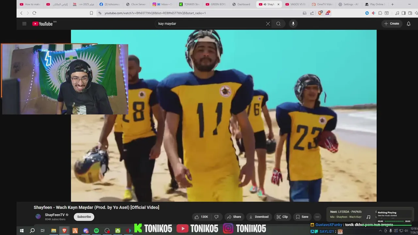Screen dimensions: 418x235
Task: Switch to the Dashboard tab
Action: coord(242,4)
